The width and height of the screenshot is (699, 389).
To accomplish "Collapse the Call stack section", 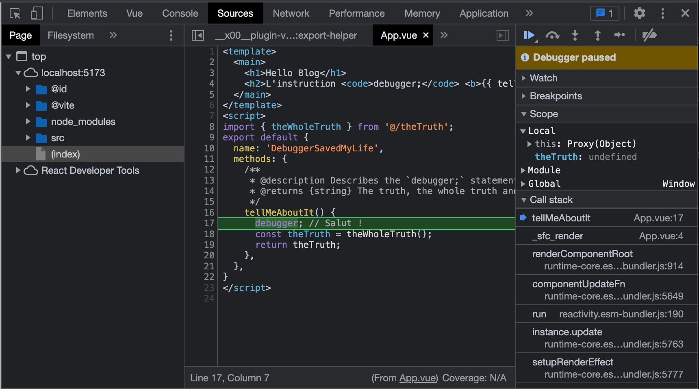I will (x=524, y=199).
